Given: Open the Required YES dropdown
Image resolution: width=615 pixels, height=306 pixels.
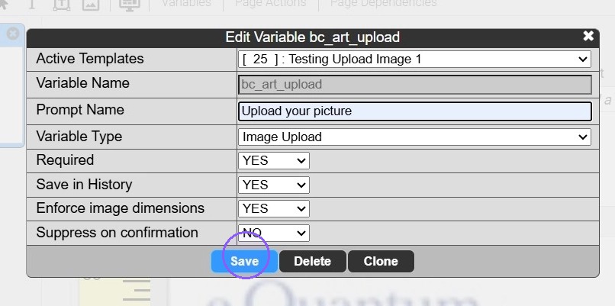Looking at the screenshot, I should [273, 161].
